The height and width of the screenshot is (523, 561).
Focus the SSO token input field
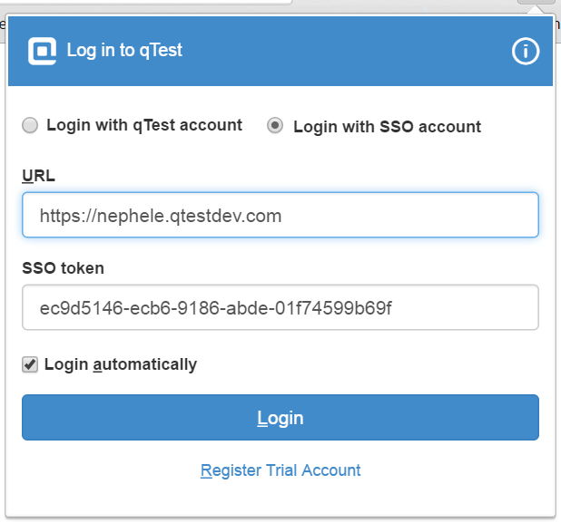(280, 307)
